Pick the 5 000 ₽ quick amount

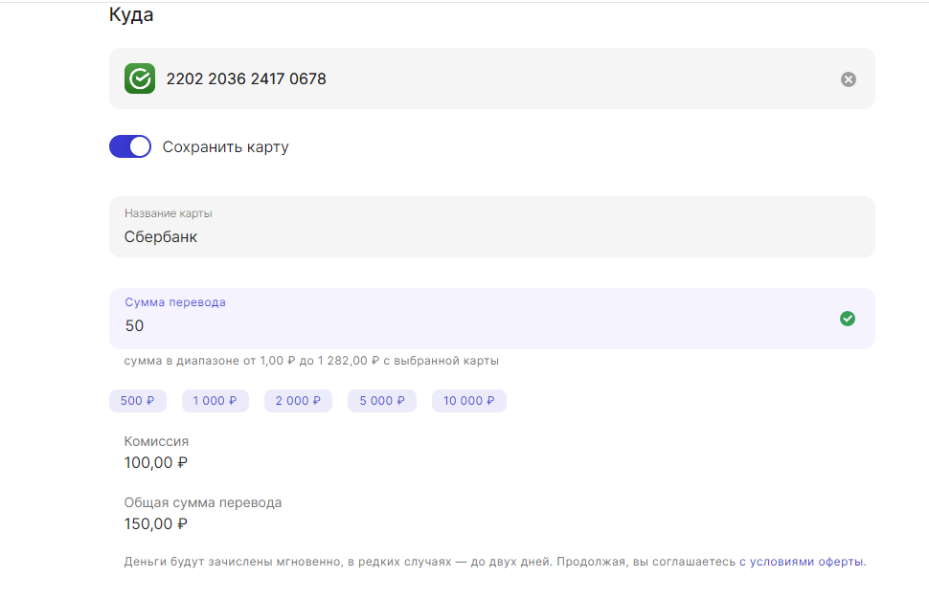[382, 401]
